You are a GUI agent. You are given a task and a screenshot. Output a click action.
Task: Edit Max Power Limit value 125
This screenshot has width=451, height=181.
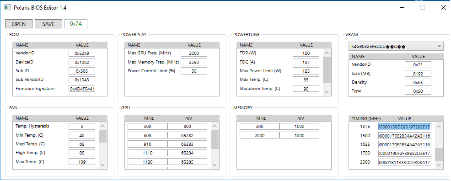306,71
